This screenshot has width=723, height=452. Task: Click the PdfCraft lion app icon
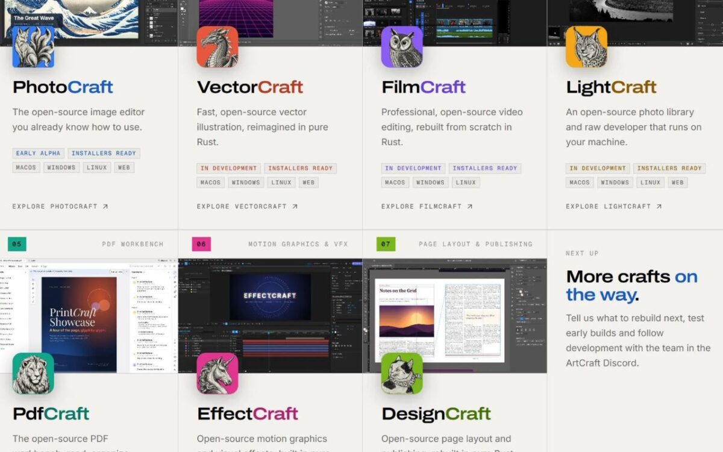[x=33, y=374]
